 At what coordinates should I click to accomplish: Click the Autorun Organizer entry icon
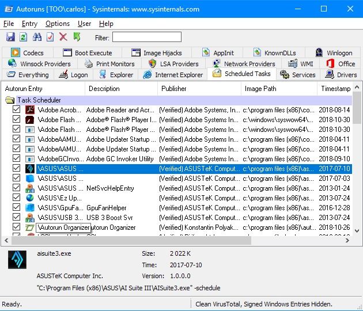[x=30, y=227]
